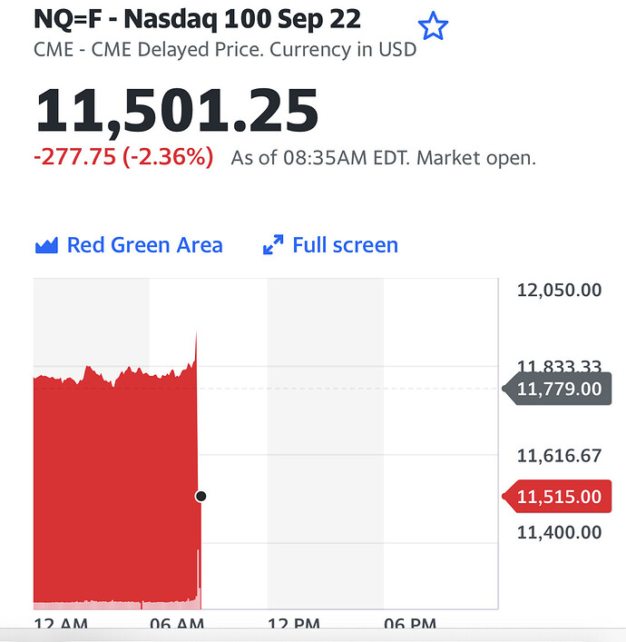This screenshot has width=626, height=642.
Task: Click the 12 AM time axis label
Action: (61, 623)
